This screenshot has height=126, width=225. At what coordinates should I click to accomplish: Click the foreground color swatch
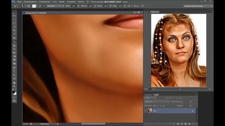(x=13, y=92)
